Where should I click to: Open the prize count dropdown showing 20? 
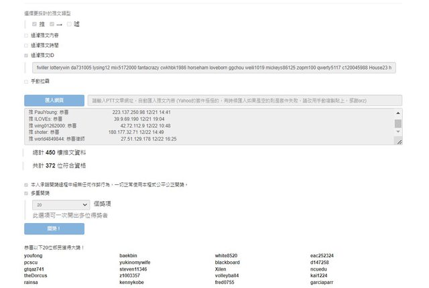(61, 204)
